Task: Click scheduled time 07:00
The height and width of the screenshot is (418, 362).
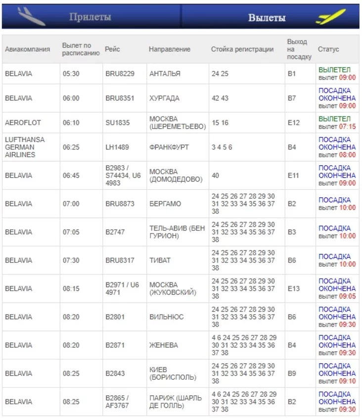Action: (x=71, y=204)
